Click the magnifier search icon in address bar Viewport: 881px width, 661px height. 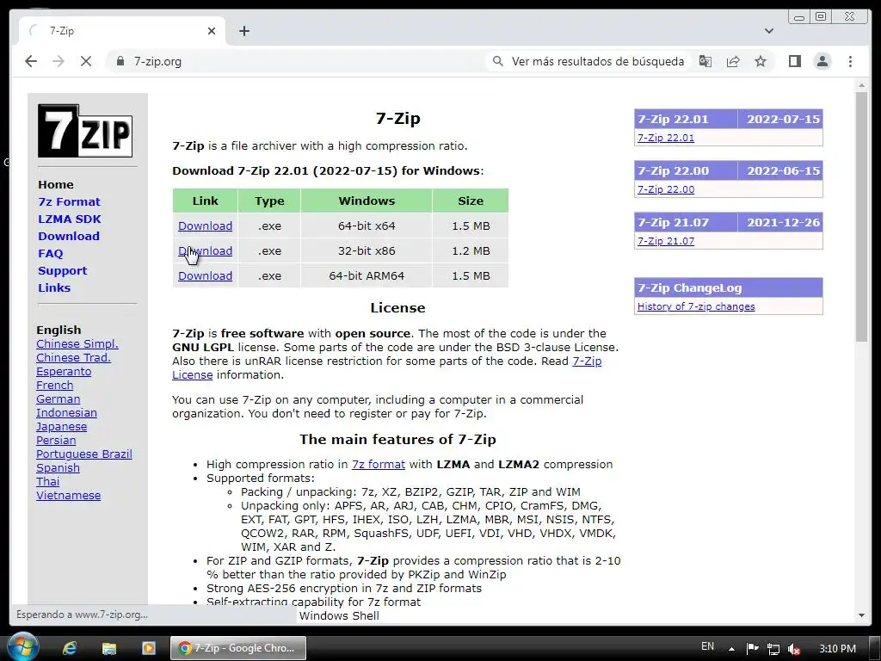[498, 61]
